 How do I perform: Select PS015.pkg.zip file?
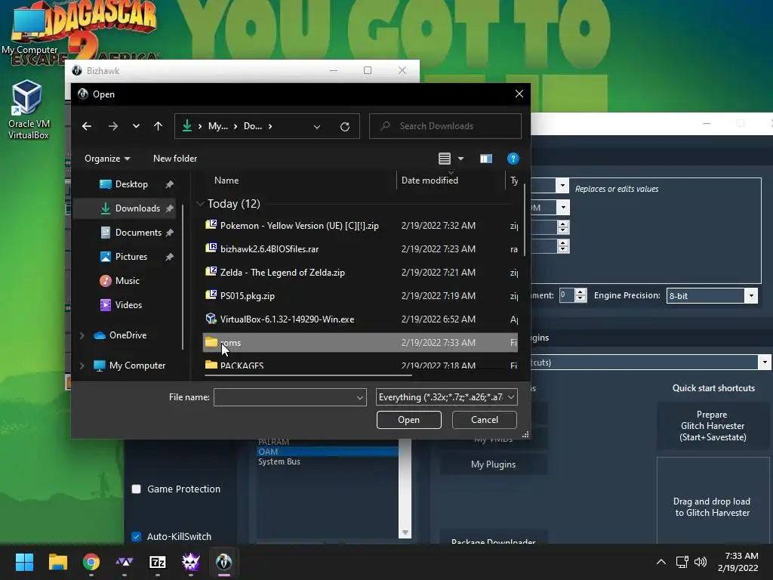tap(361, 296)
